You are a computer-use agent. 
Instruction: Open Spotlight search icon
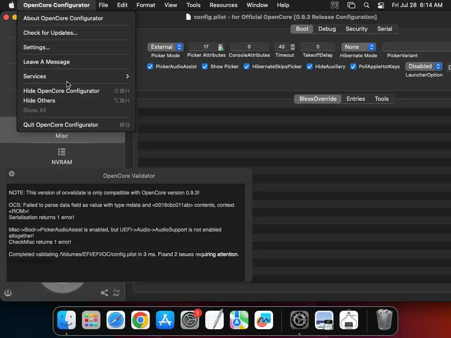coord(366,5)
